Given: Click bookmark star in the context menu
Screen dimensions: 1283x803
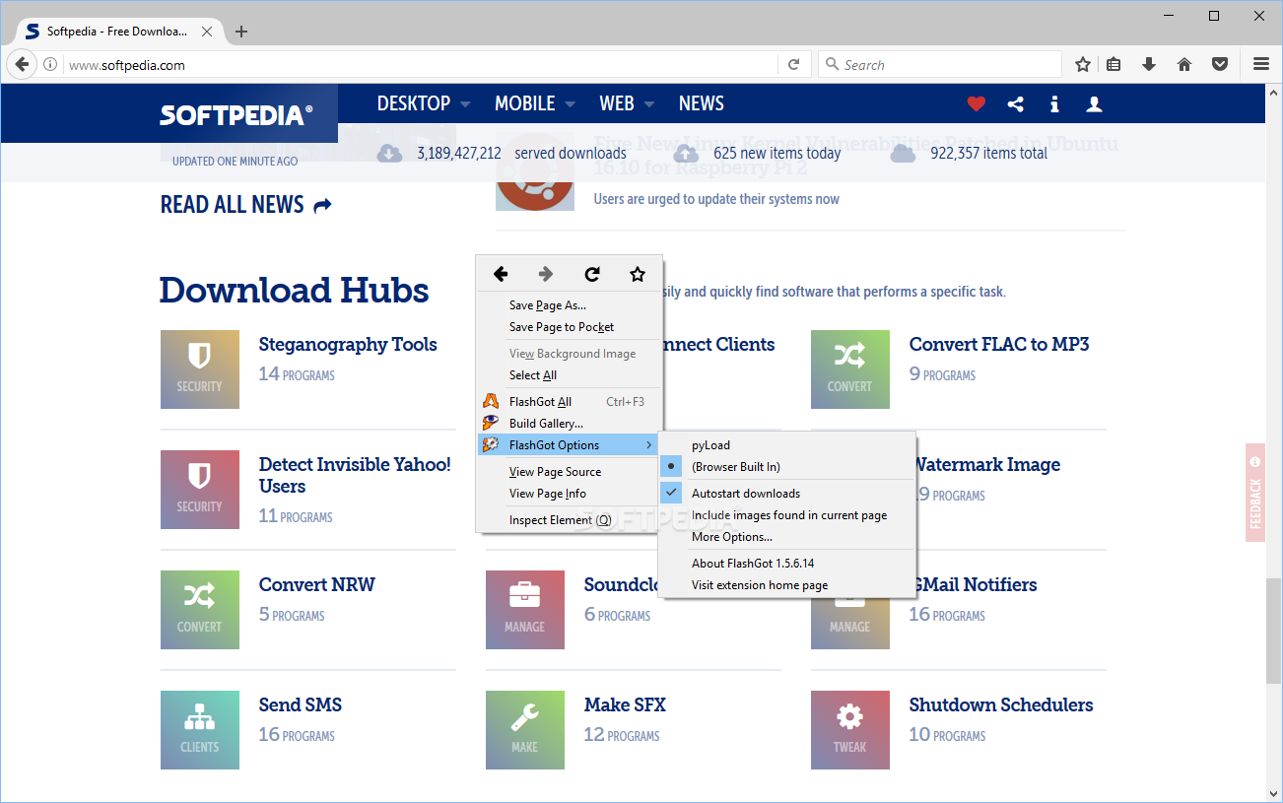Looking at the screenshot, I should point(638,274).
